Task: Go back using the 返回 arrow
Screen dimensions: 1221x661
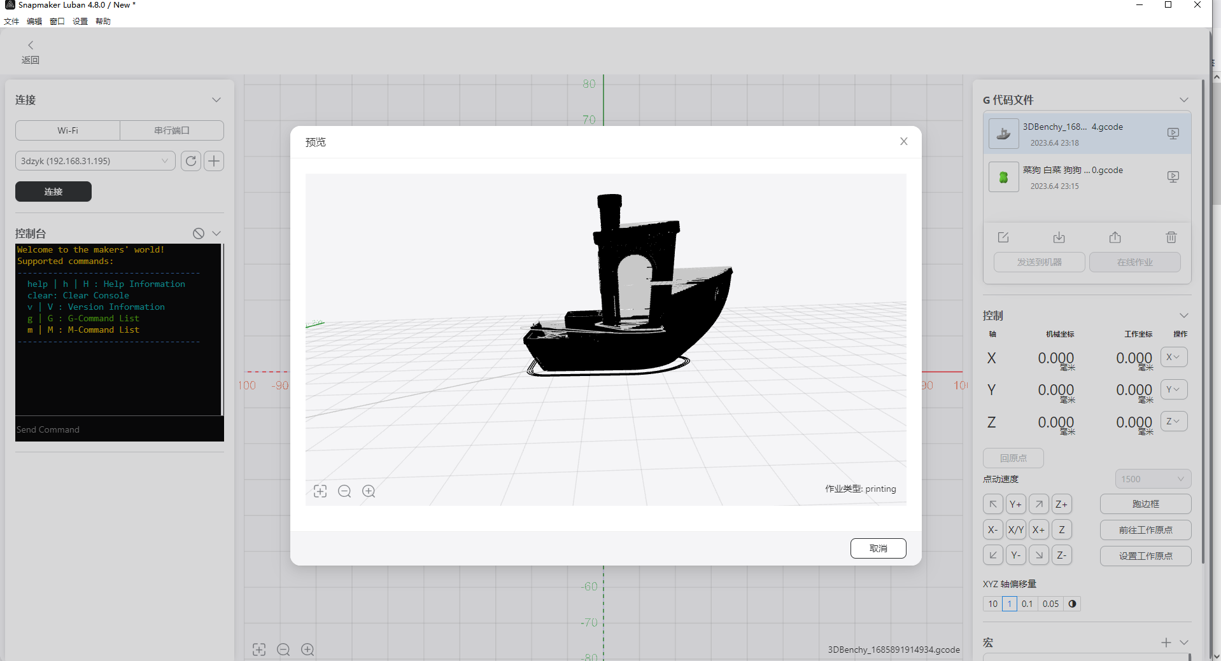Action: (30, 52)
